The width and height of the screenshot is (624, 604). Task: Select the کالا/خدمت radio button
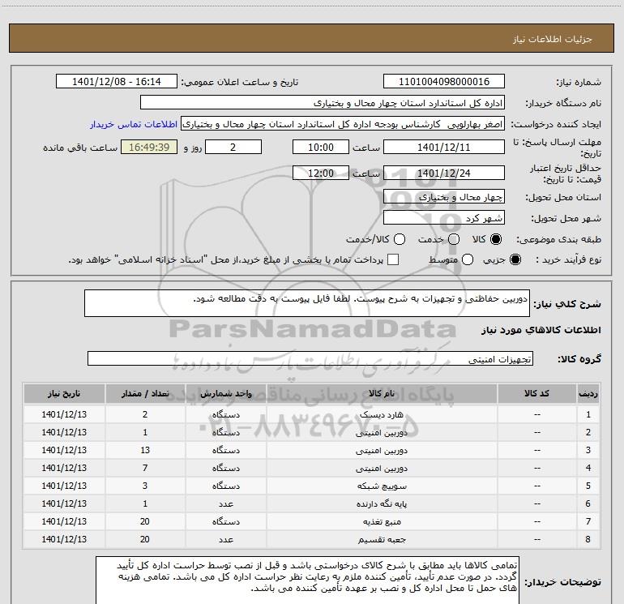[400, 239]
